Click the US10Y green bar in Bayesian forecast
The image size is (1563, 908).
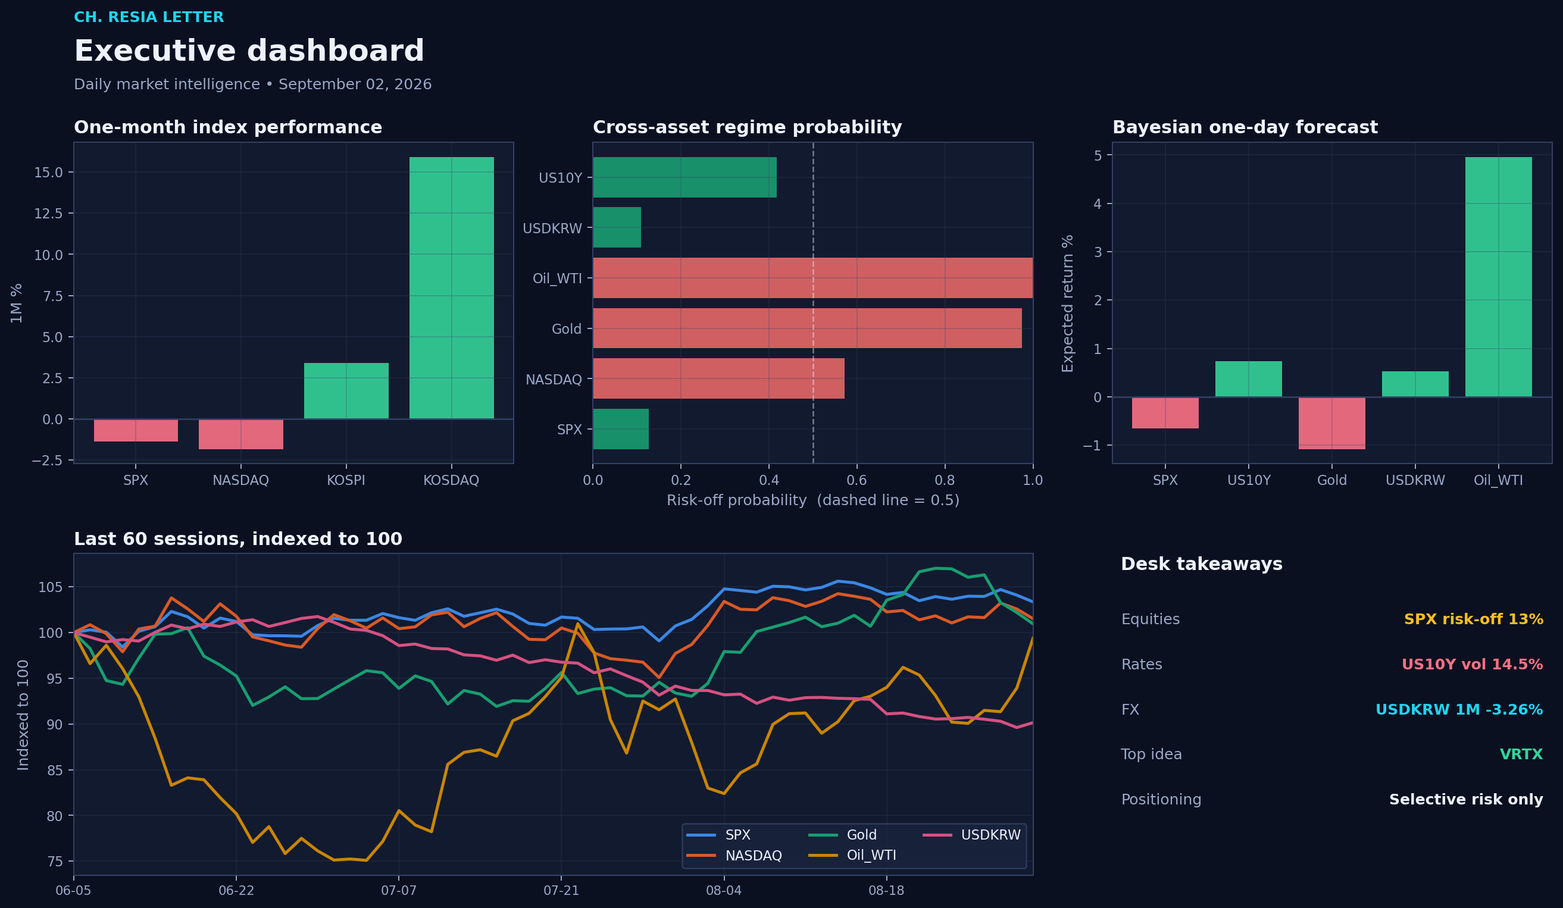1249,379
